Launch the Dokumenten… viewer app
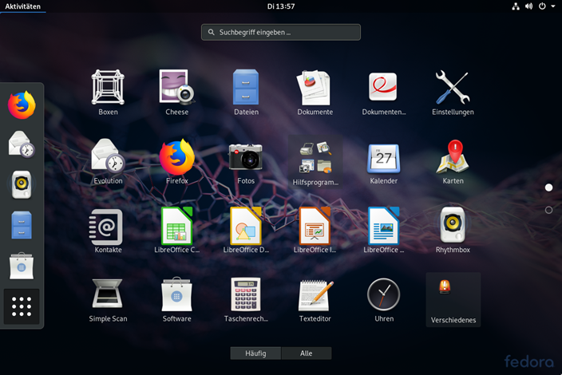Viewport: 562px width, 375px height. point(383,93)
